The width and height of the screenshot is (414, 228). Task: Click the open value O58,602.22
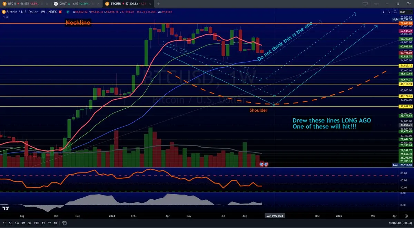(80, 12)
